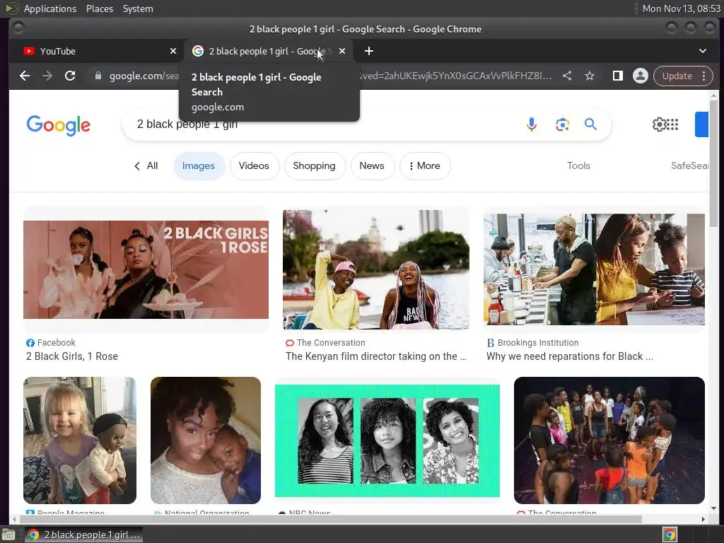The width and height of the screenshot is (724, 543).
Task: Open the two laughing women by the lake thumbnail
Action: pyautogui.click(x=376, y=269)
